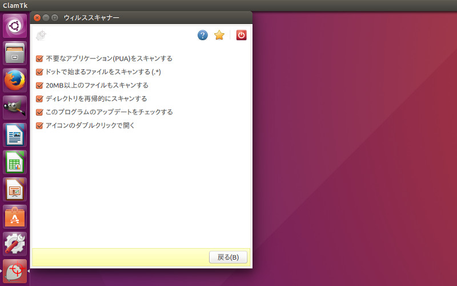Launch the Files manager from dock
The image size is (457, 286).
click(15, 53)
